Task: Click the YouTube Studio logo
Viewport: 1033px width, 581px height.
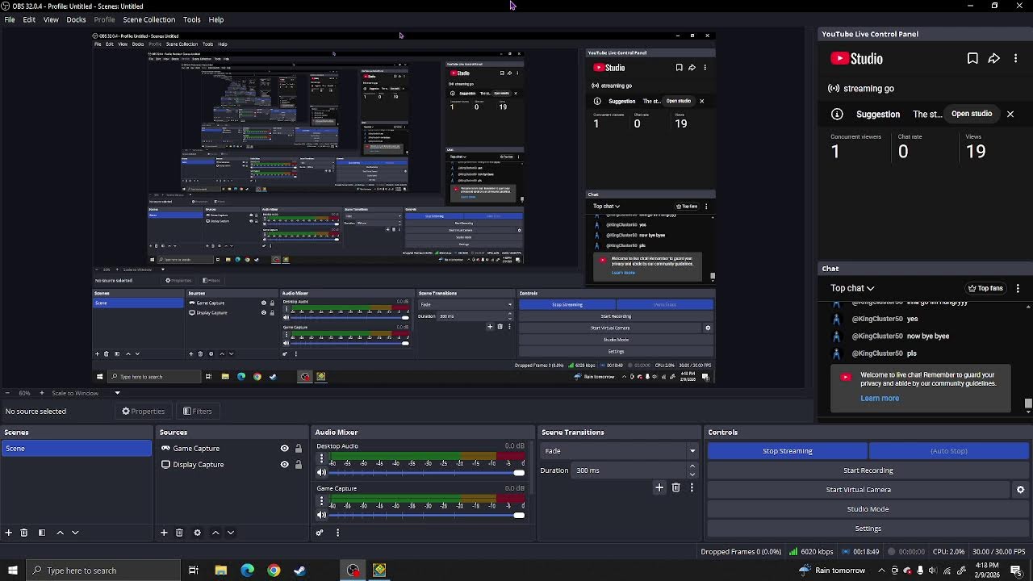Action: click(856, 58)
